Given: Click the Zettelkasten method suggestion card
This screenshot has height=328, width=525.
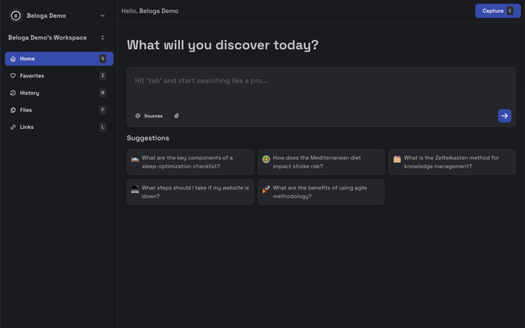Looking at the screenshot, I should pyautogui.click(x=452, y=162).
